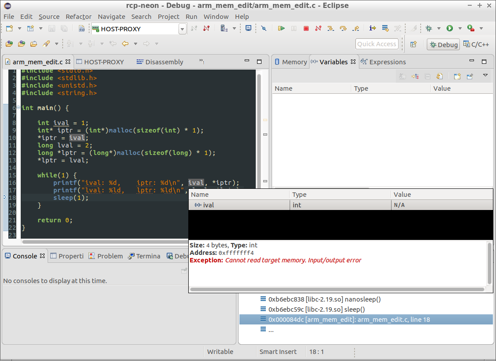
Task: Open the HOST-PROXY combo box dropdown
Action: (182, 29)
